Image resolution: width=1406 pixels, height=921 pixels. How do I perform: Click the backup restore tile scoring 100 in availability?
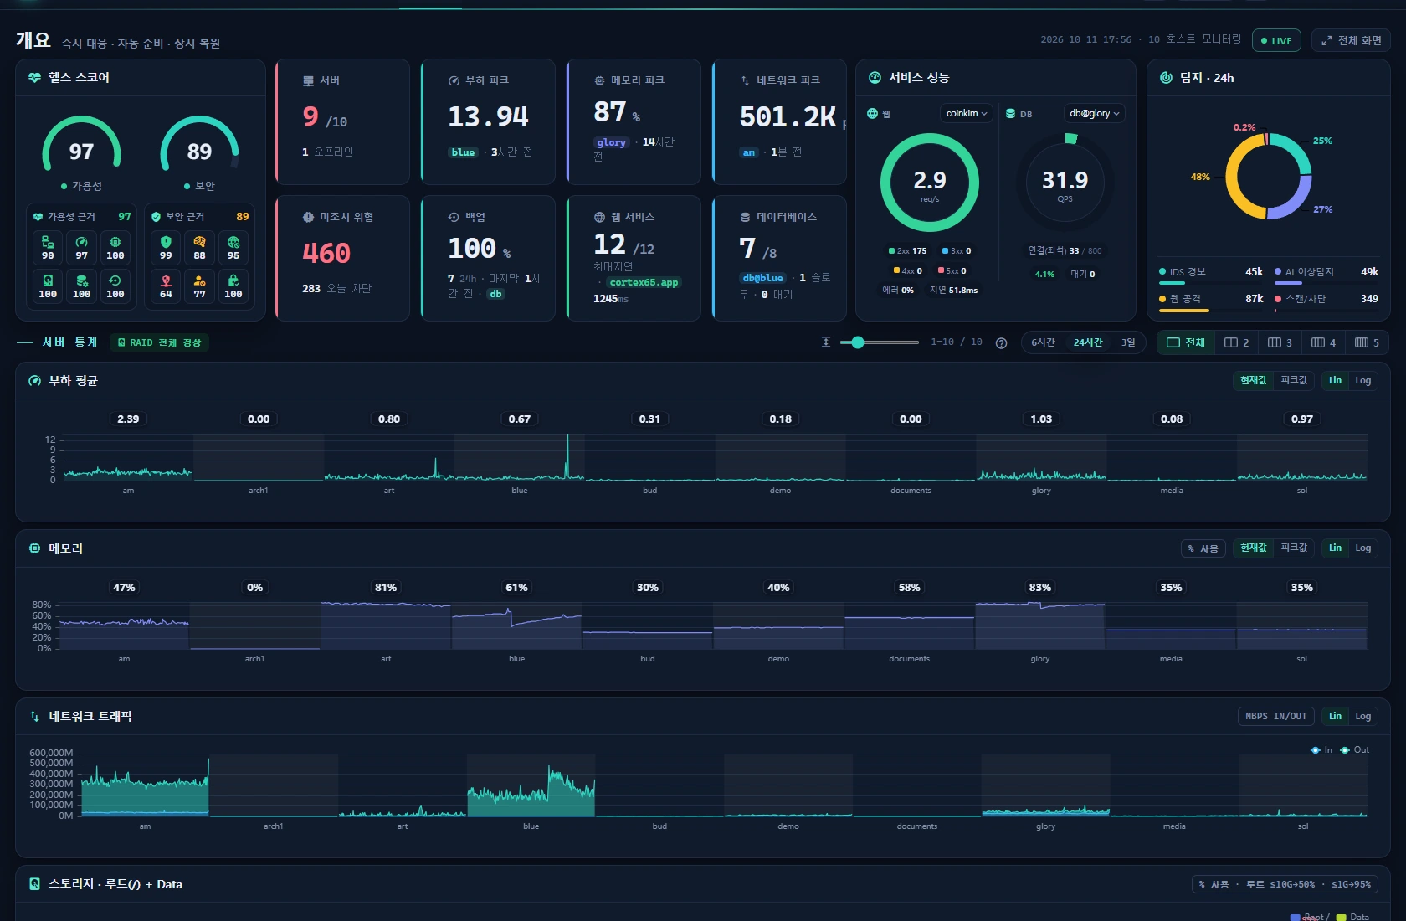point(115,286)
